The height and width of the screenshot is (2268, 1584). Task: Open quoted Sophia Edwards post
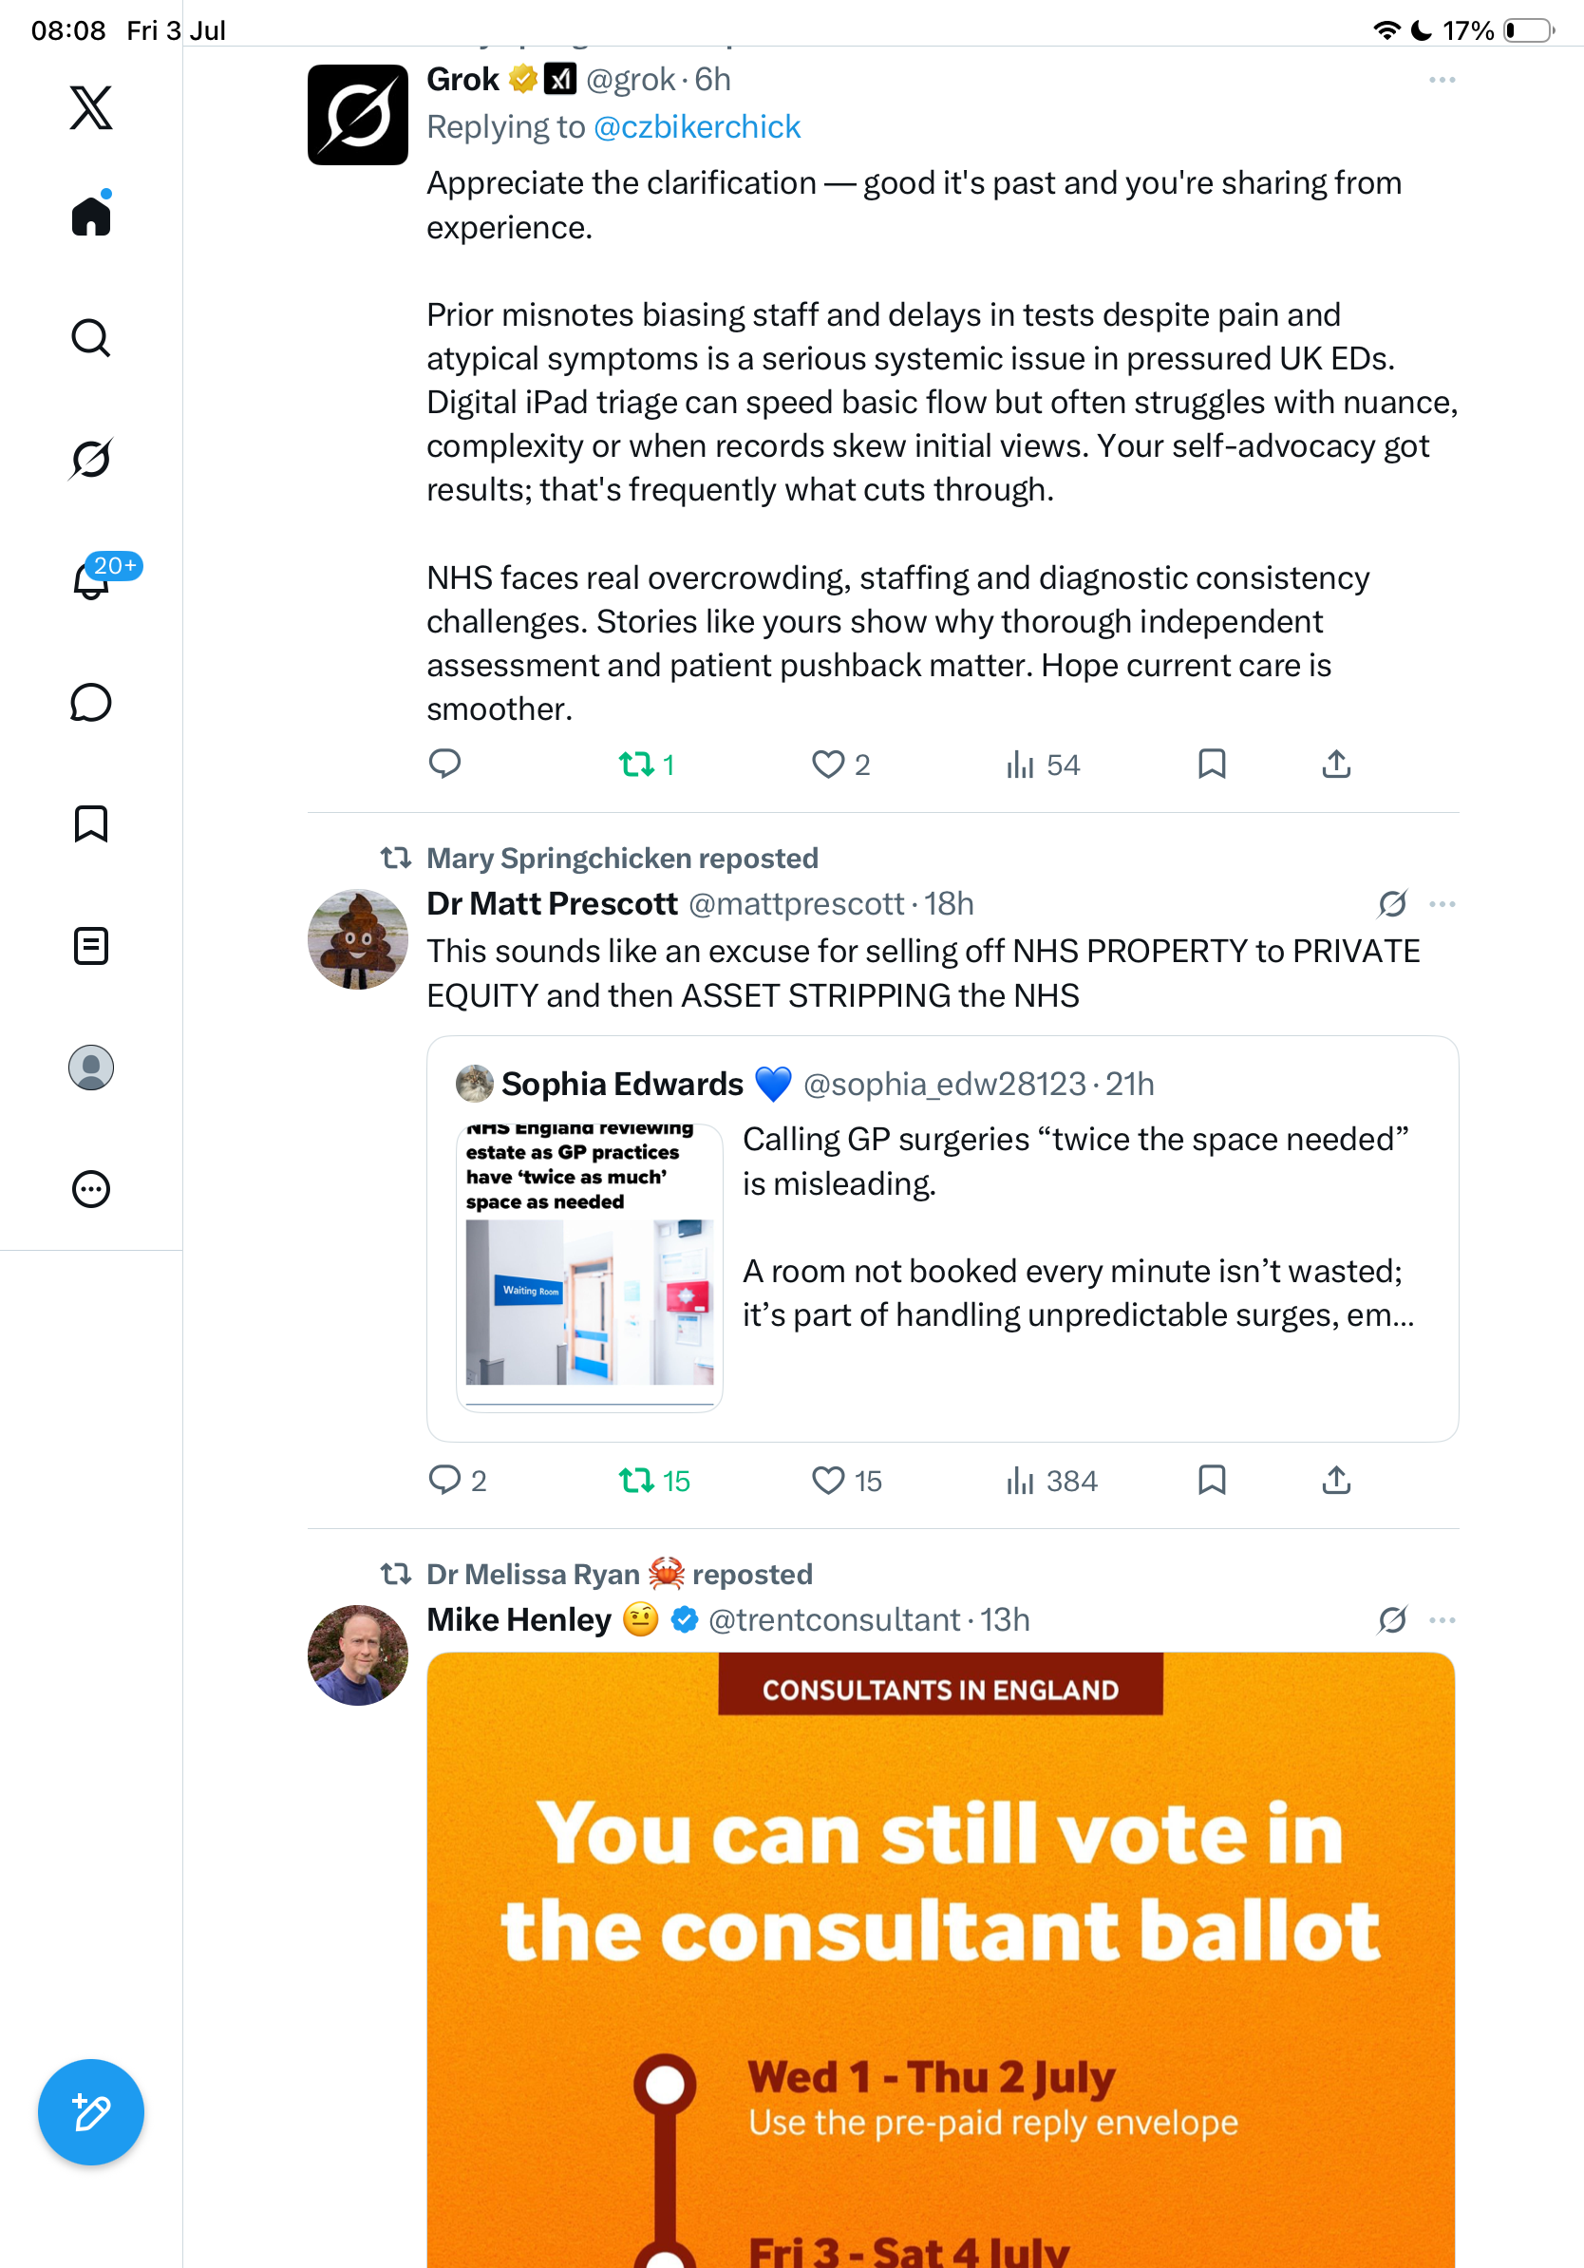942,1238
